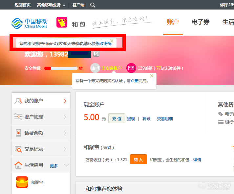Viewport: 234px width, 194px height.
Task: Click the orange 转入 button
Action: point(138,159)
